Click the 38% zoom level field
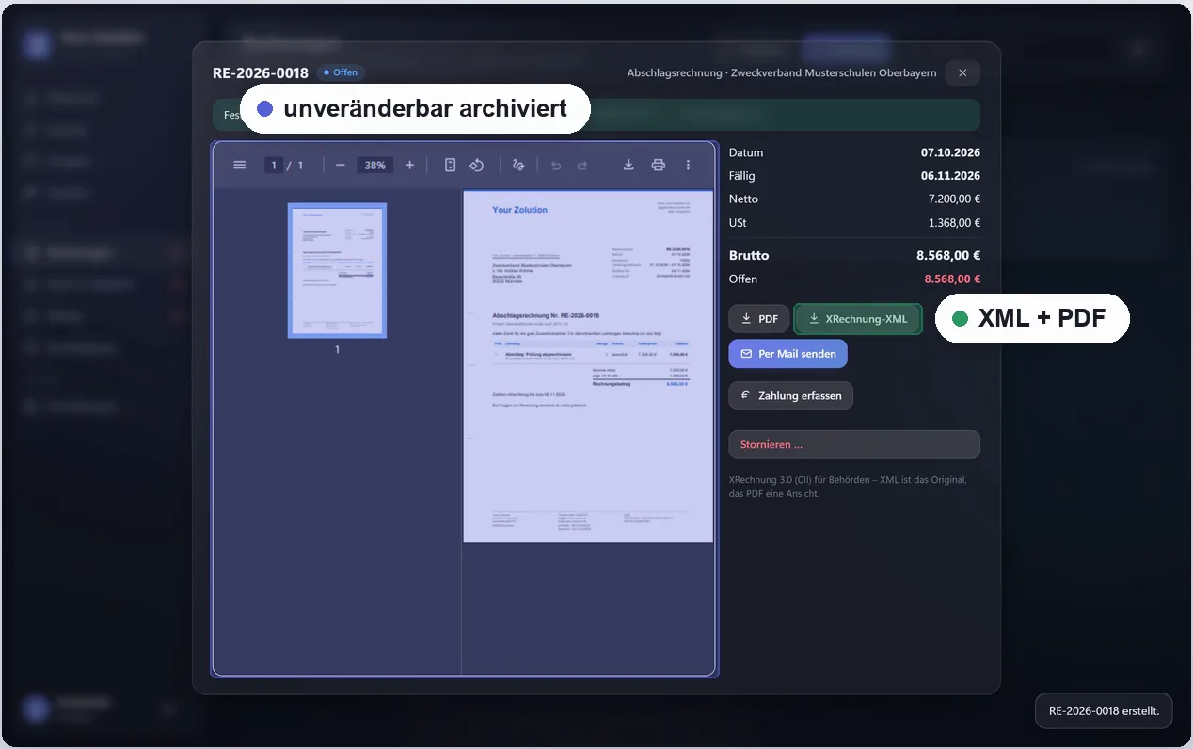The image size is (1193, 749). (x=374, y=165)
